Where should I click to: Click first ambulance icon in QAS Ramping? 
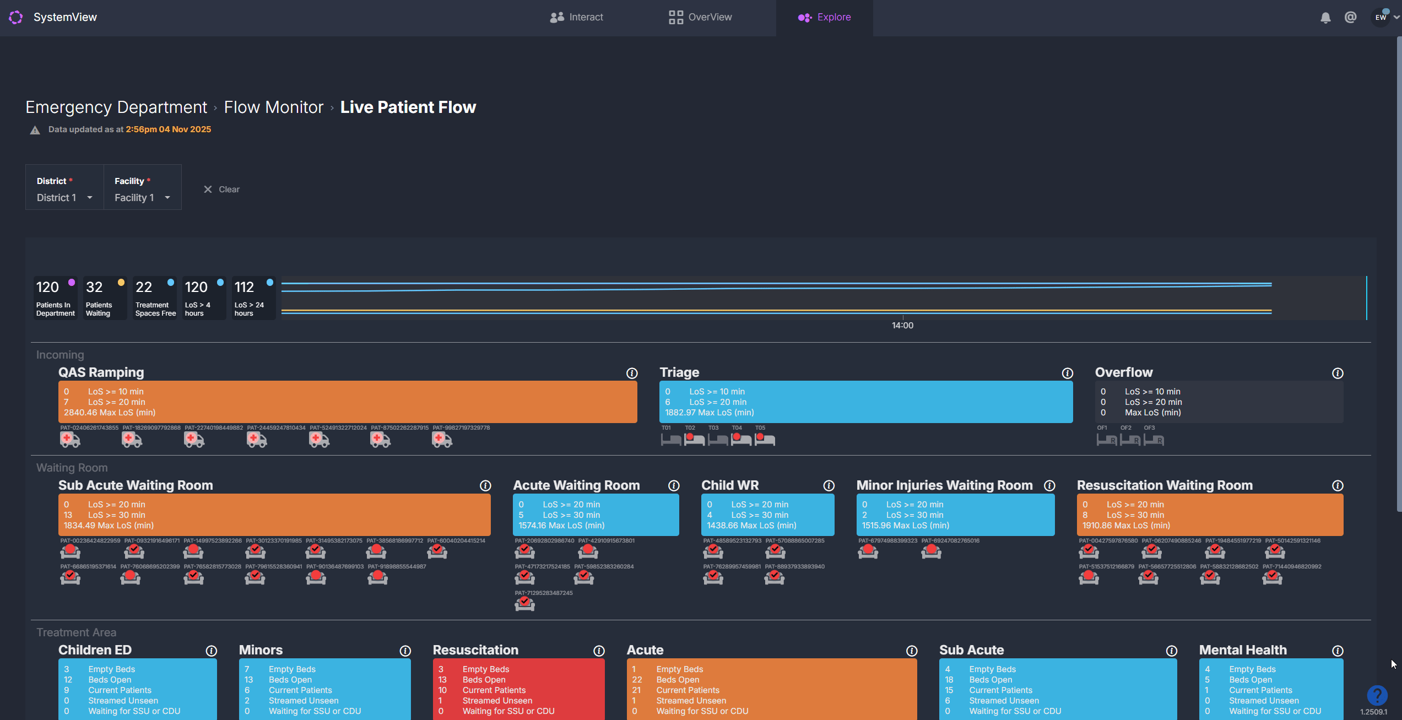point(70,440)
